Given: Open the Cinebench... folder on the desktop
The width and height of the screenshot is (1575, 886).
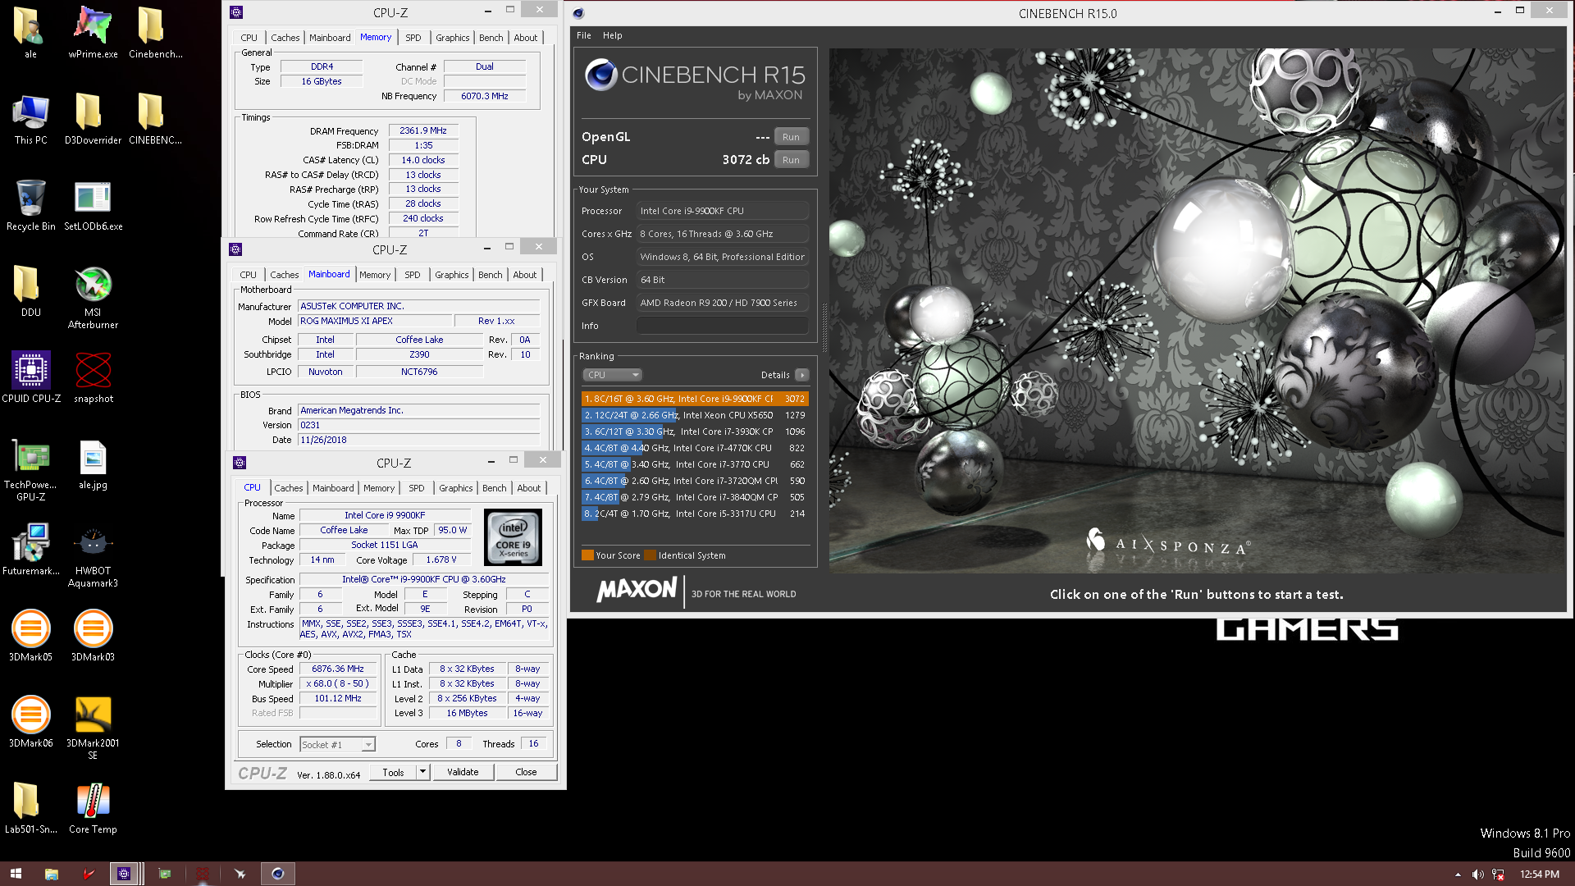Looking at the screenshot, I should 155,33.
